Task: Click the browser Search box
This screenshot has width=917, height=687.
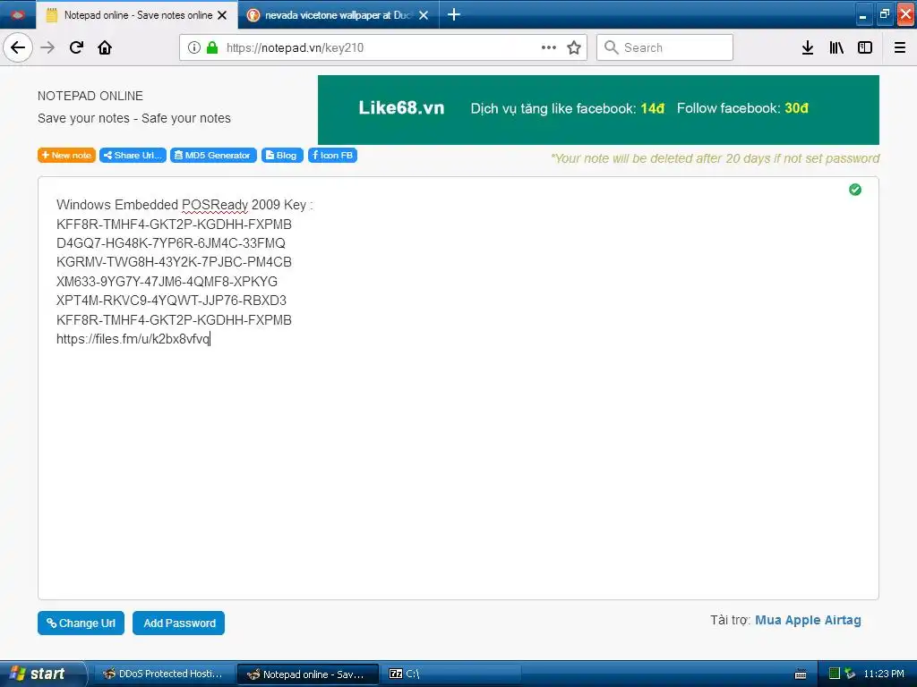Action: [665, 47]
